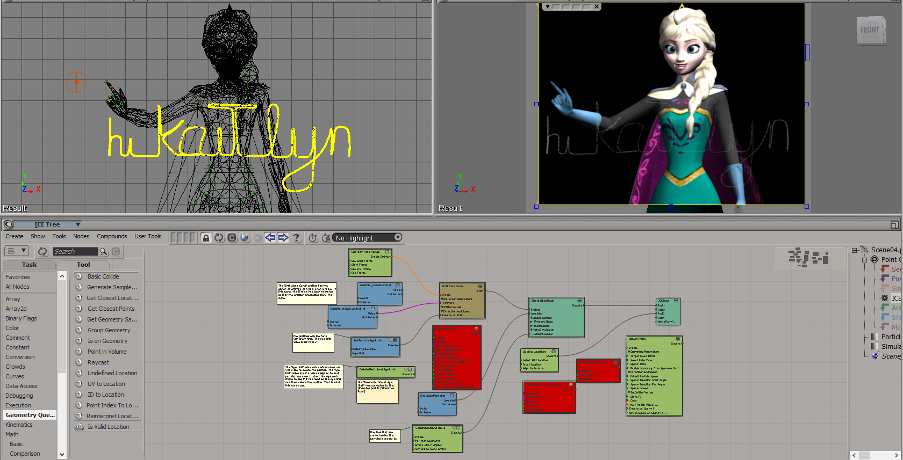Open the Tools menu
This screenshot has width=903, height=460.
click(x=59, y=236)
